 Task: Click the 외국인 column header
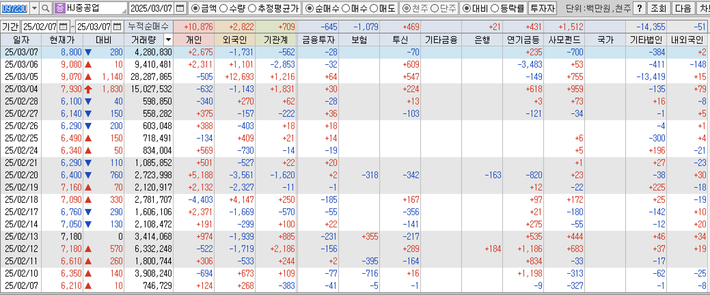[235, 40]
